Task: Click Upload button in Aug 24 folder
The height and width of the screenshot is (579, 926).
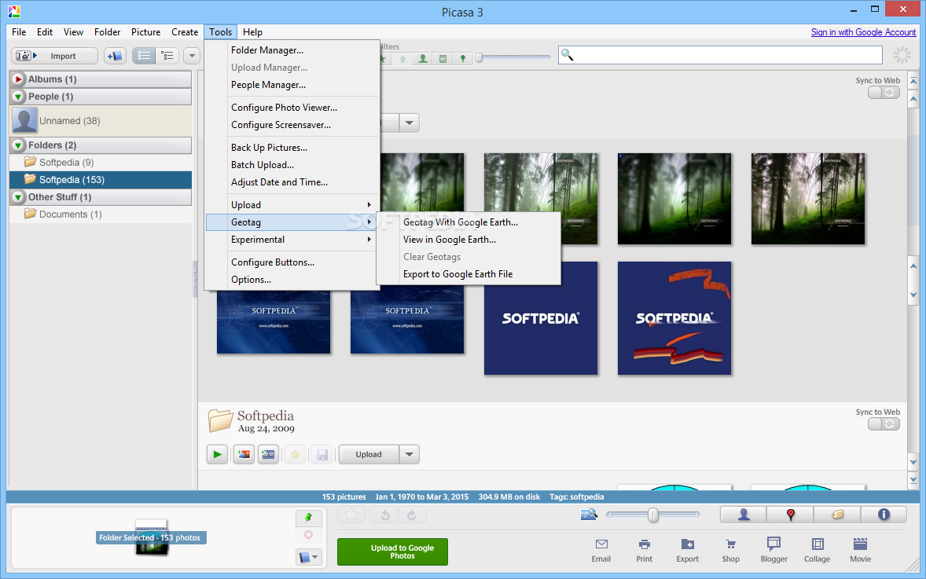Action: (369, 454)
